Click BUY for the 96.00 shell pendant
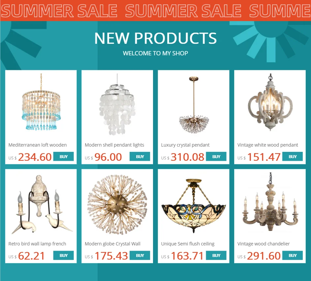Screen dimensions: 311x281 pos(140,156)
